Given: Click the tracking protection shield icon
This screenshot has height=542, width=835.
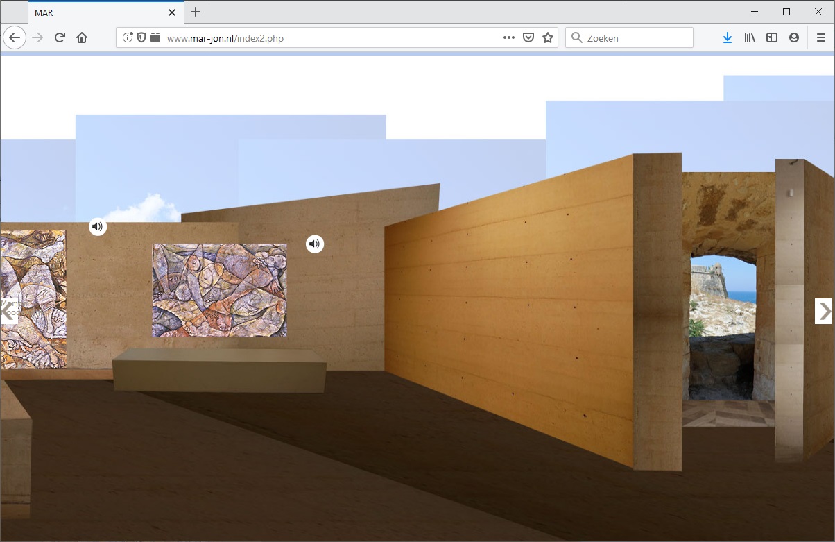Looking at the screenshot, I should pyautogui.click(x=141, y=38).
